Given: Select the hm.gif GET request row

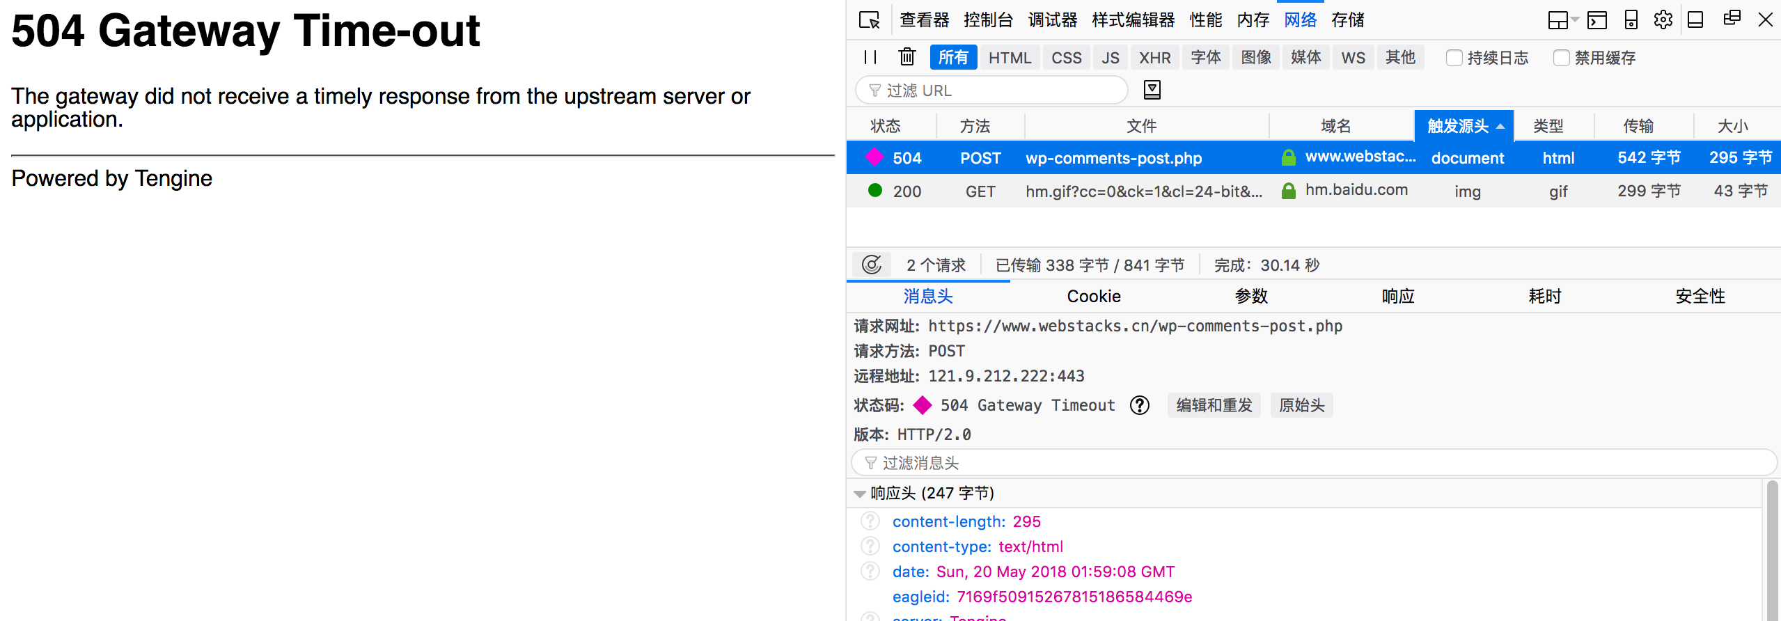Looking at the screenshot, I should 1313,191.
